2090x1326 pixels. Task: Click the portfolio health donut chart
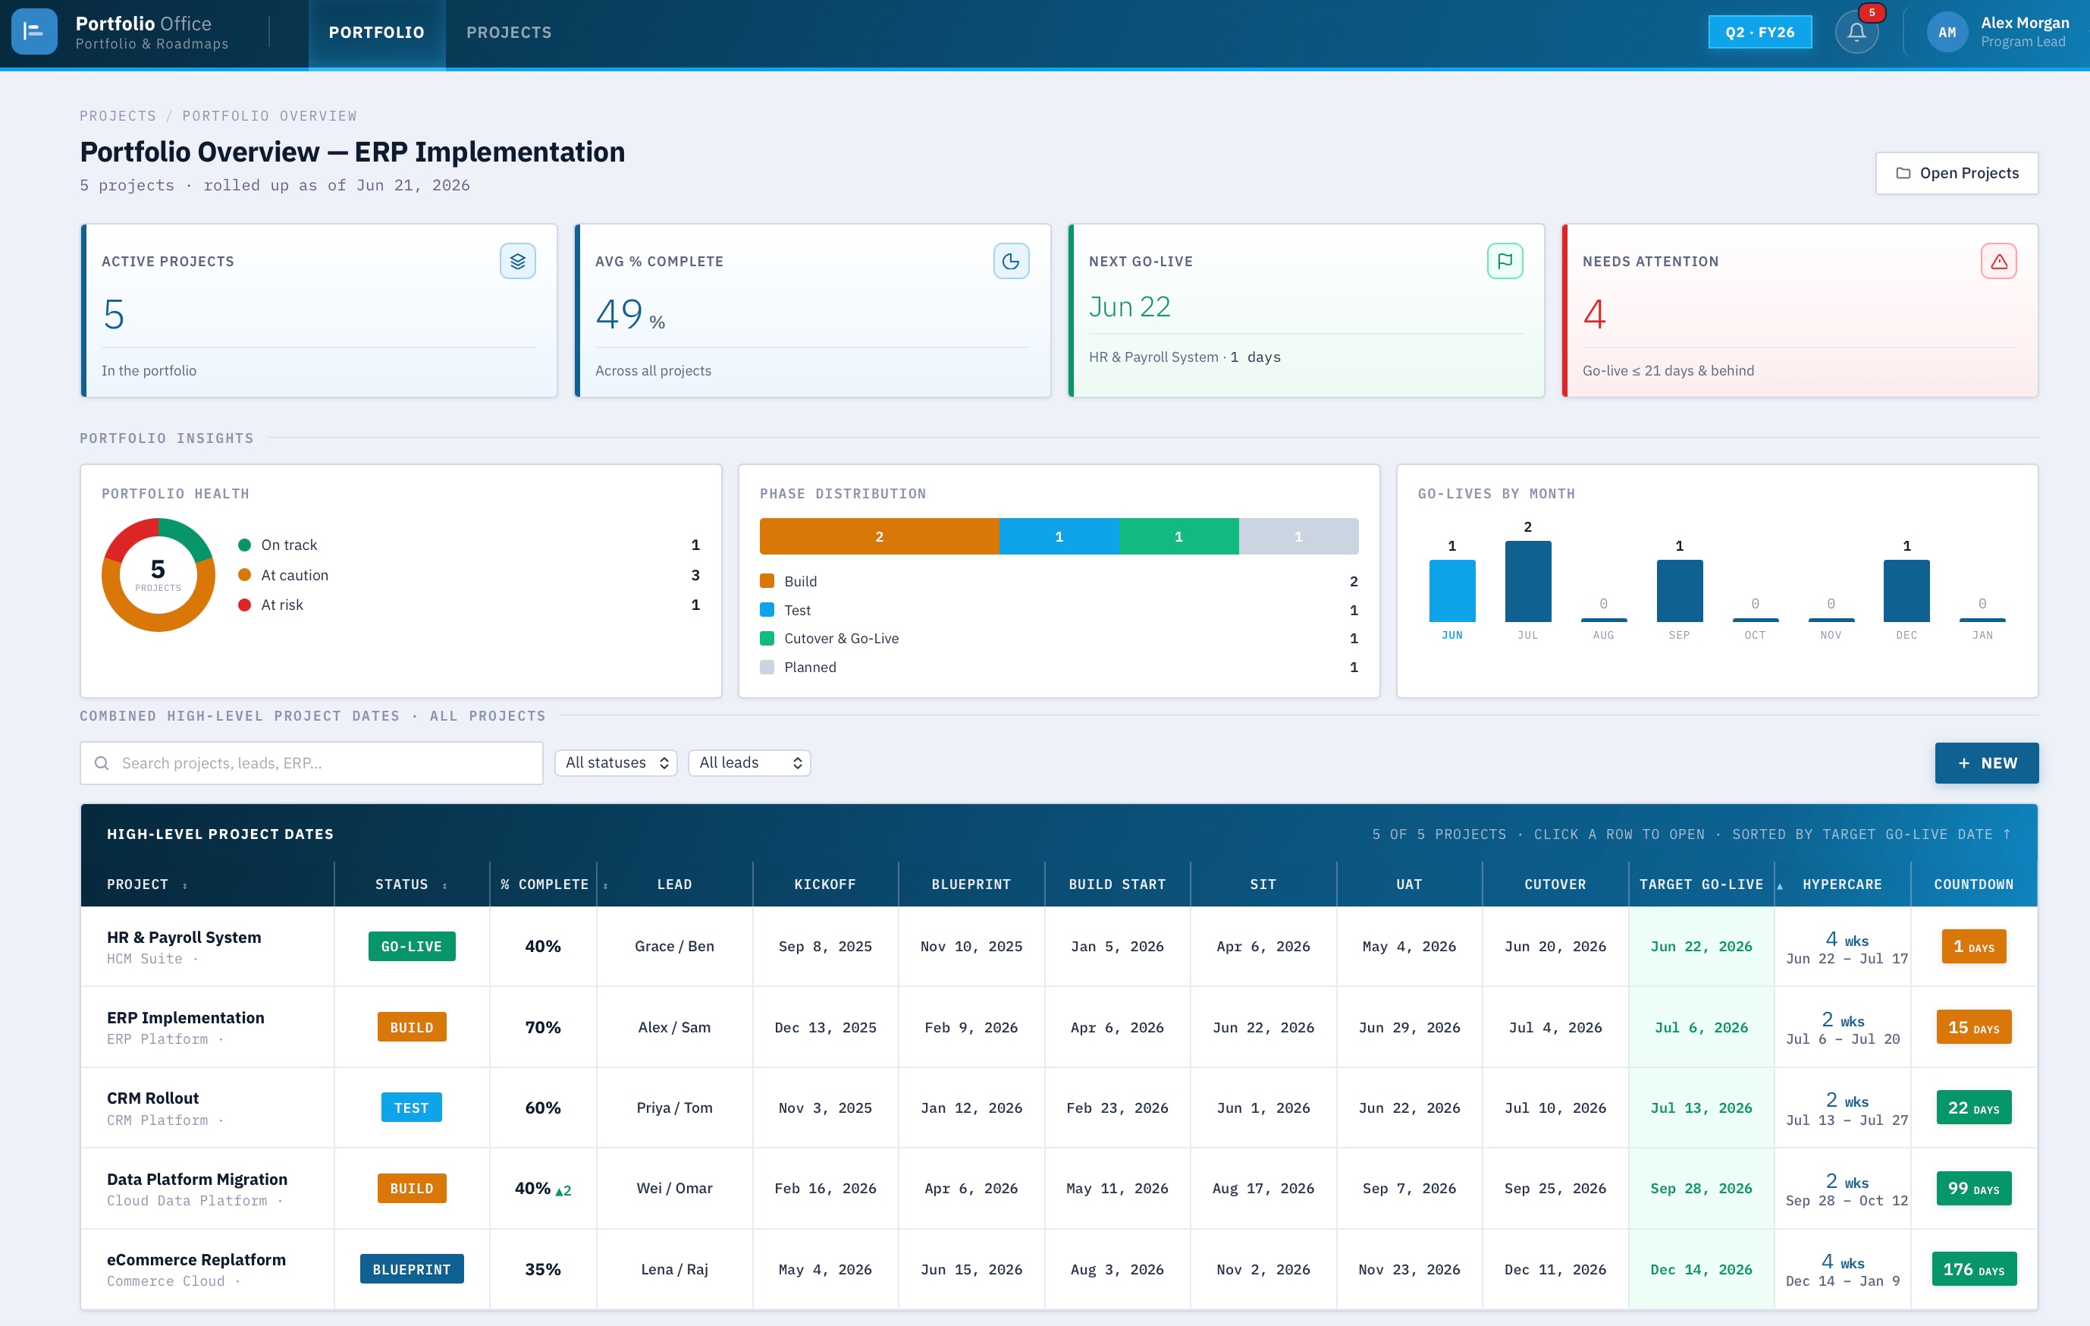pos(158,575)
